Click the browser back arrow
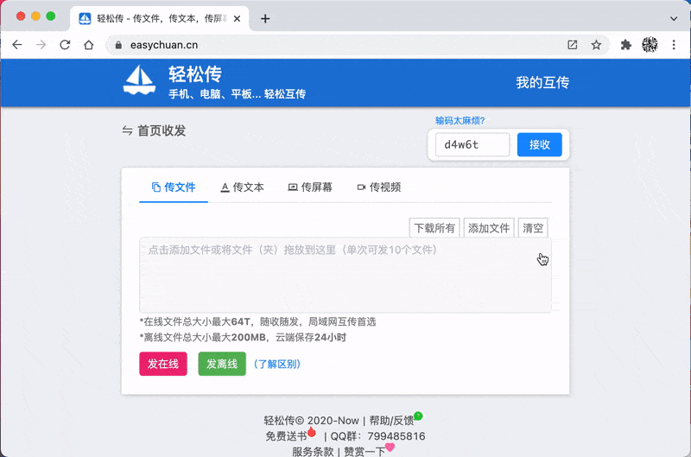 (16, 45)
